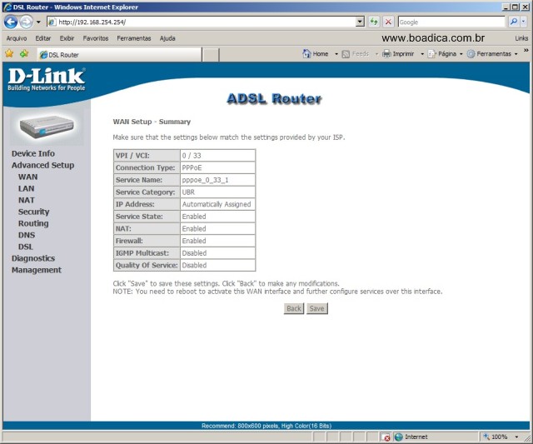Click the browser Back arrow button
533x444 pixels.
pyautogui.click(x=11, y=22)
